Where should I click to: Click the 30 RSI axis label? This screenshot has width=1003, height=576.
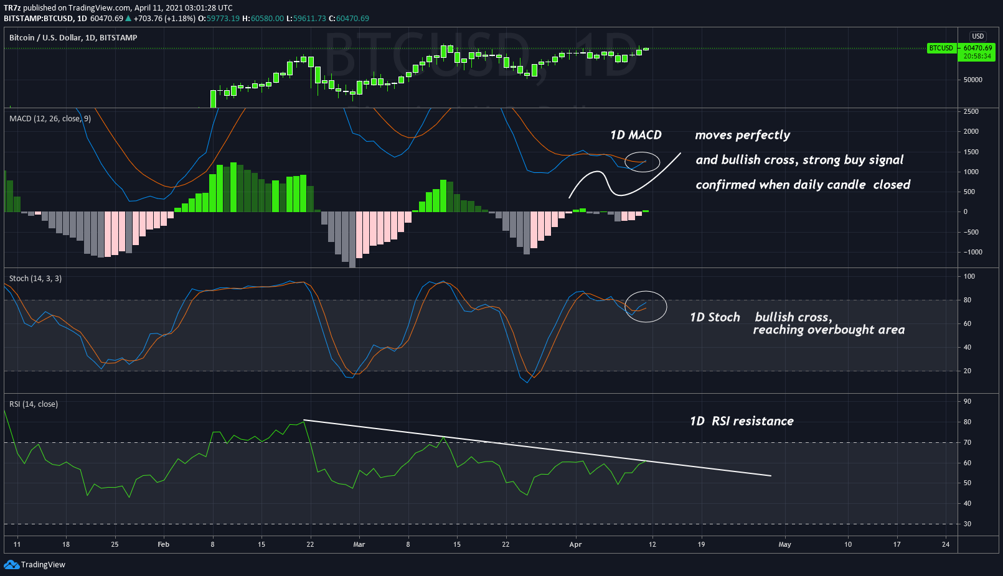click(x=967, y=524)
